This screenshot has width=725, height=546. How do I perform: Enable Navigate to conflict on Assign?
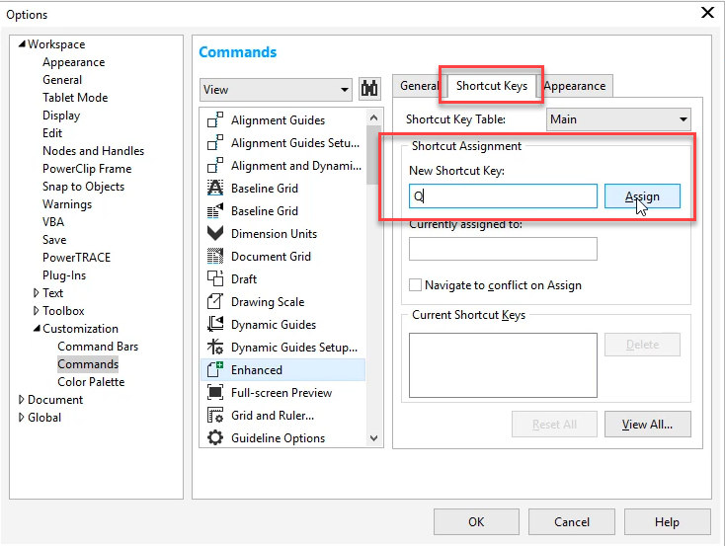[x=415, y=284]
